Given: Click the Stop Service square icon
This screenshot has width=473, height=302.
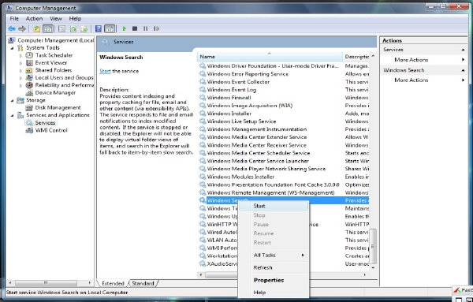Looking at the screenshot, I should (x=135, y=28).
